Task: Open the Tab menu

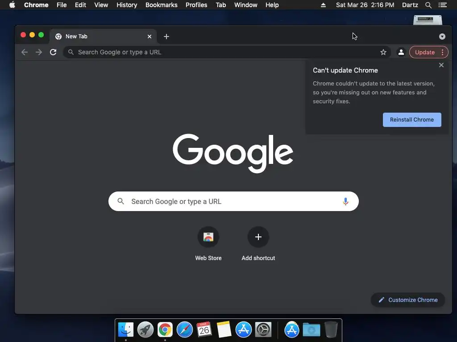Action: [x=220, y=5]
